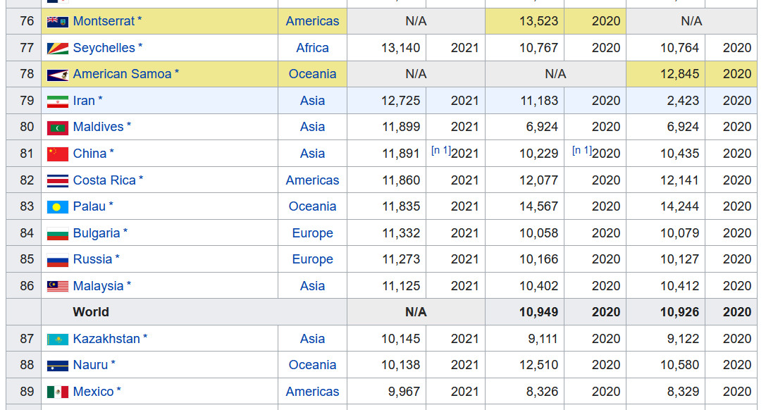Open the Bulgaria country link
766x410 pixels.
[96, 233]
